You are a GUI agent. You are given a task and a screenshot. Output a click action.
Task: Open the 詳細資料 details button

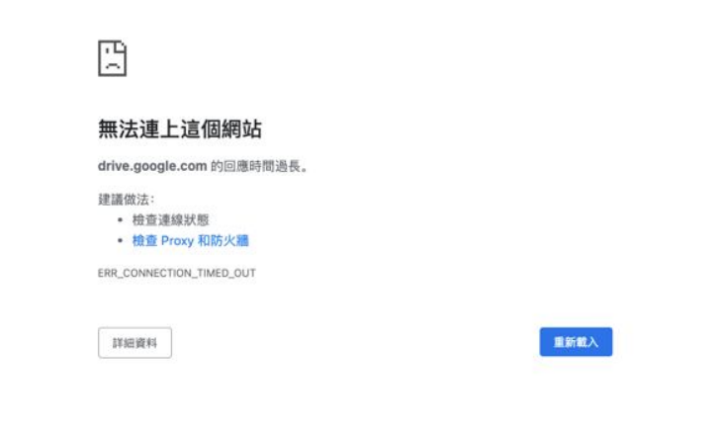(x=134, y=343)
